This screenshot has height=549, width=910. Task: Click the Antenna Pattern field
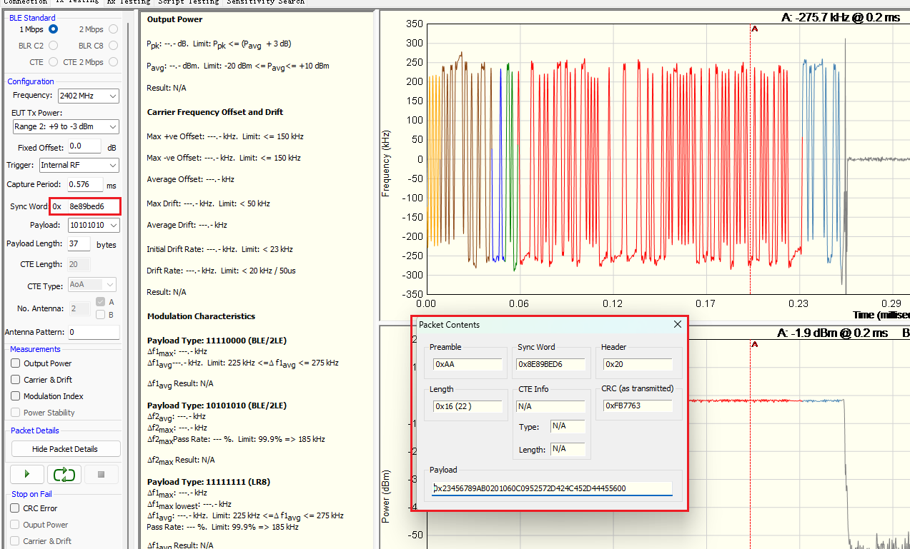(x=94, y=332)
